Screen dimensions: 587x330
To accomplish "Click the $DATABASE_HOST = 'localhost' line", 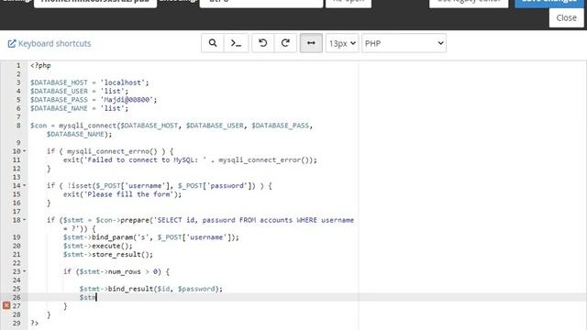I will [x=90, y=82].
